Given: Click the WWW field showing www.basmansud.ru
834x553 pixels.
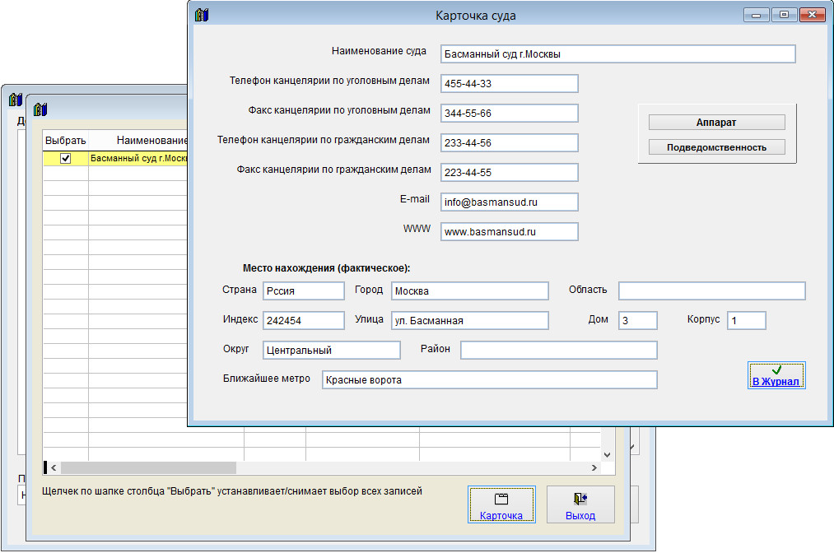Looking at the screenshot, I should click(x=509, y=232).
